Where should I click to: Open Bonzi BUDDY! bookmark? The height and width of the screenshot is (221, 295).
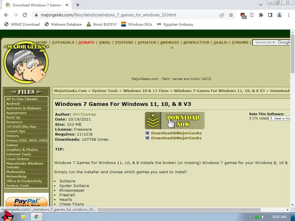click(102, 24)
